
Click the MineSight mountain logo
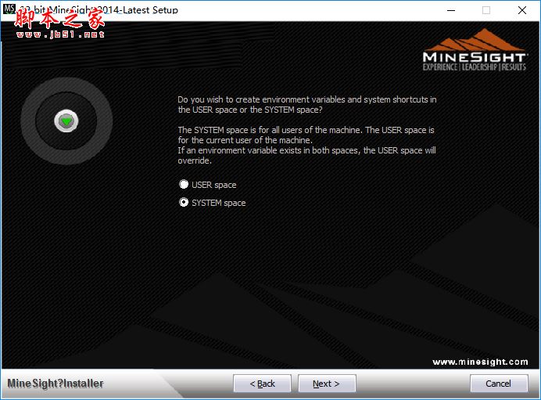(475, 50)
